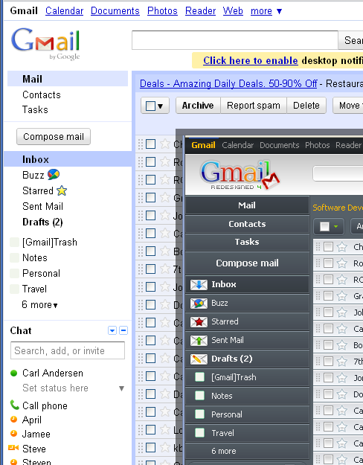Image resolution: width=363 pixels, height=465 pixels.
Task: Expand the 6 more labels list
Action: pyautogui.click(x=39, y=304)
